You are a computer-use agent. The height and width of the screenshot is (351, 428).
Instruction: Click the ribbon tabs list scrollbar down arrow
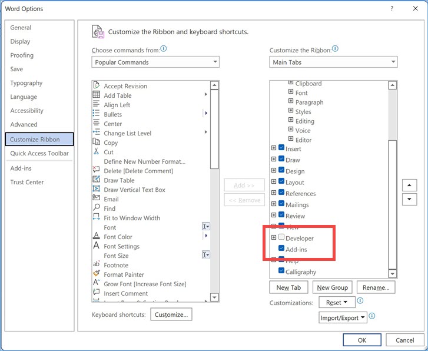393,273
